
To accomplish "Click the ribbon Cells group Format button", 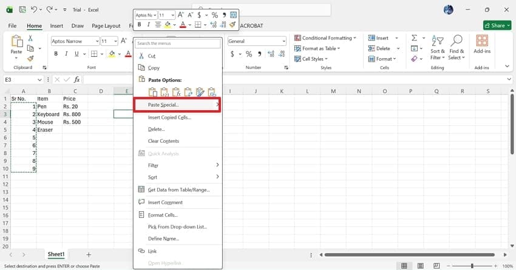I will point(382,59).
